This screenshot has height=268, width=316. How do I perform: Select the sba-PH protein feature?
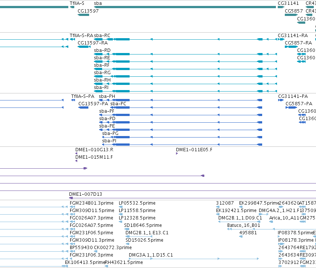(x=180, y=100)
